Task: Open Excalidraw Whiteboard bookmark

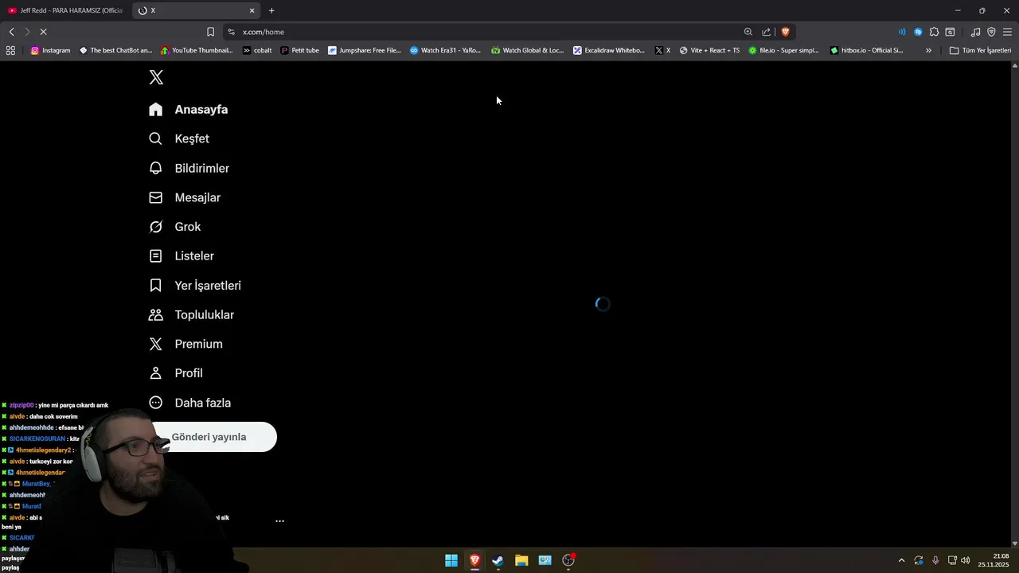Action: click(610, 50)
